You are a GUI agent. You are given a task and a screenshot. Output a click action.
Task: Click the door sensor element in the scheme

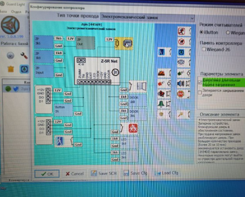(x=138, y=86)
